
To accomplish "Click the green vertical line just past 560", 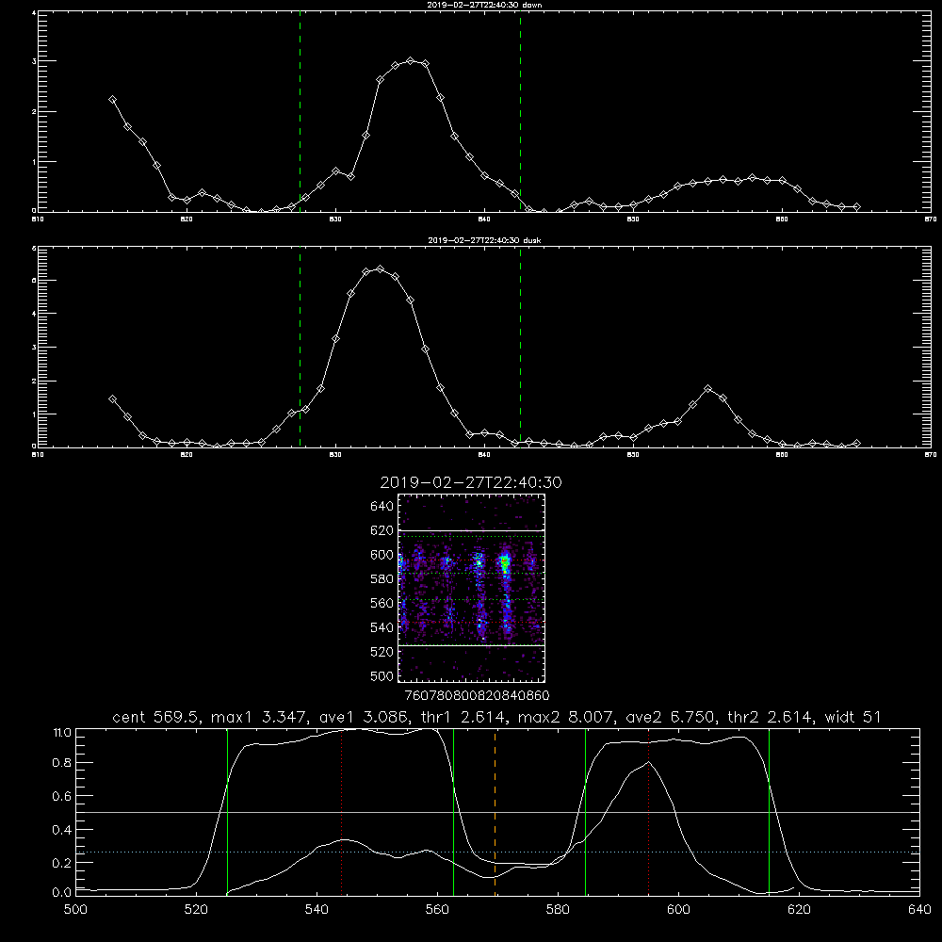I will pyautogui.click(x=453, y=812).
